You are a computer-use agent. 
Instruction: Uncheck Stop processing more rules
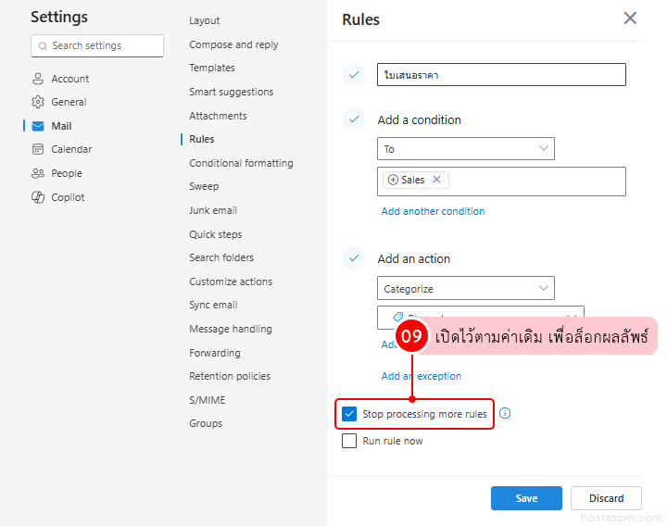[349, 414]
